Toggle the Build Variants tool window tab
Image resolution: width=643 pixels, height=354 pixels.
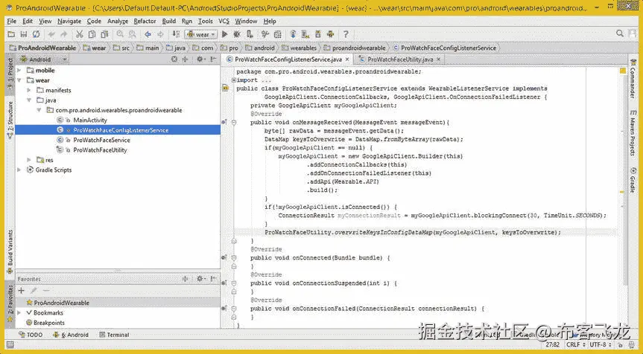coord(10,251)
